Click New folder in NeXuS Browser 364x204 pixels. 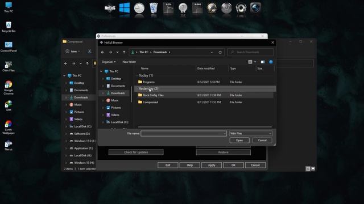[129, 62]
